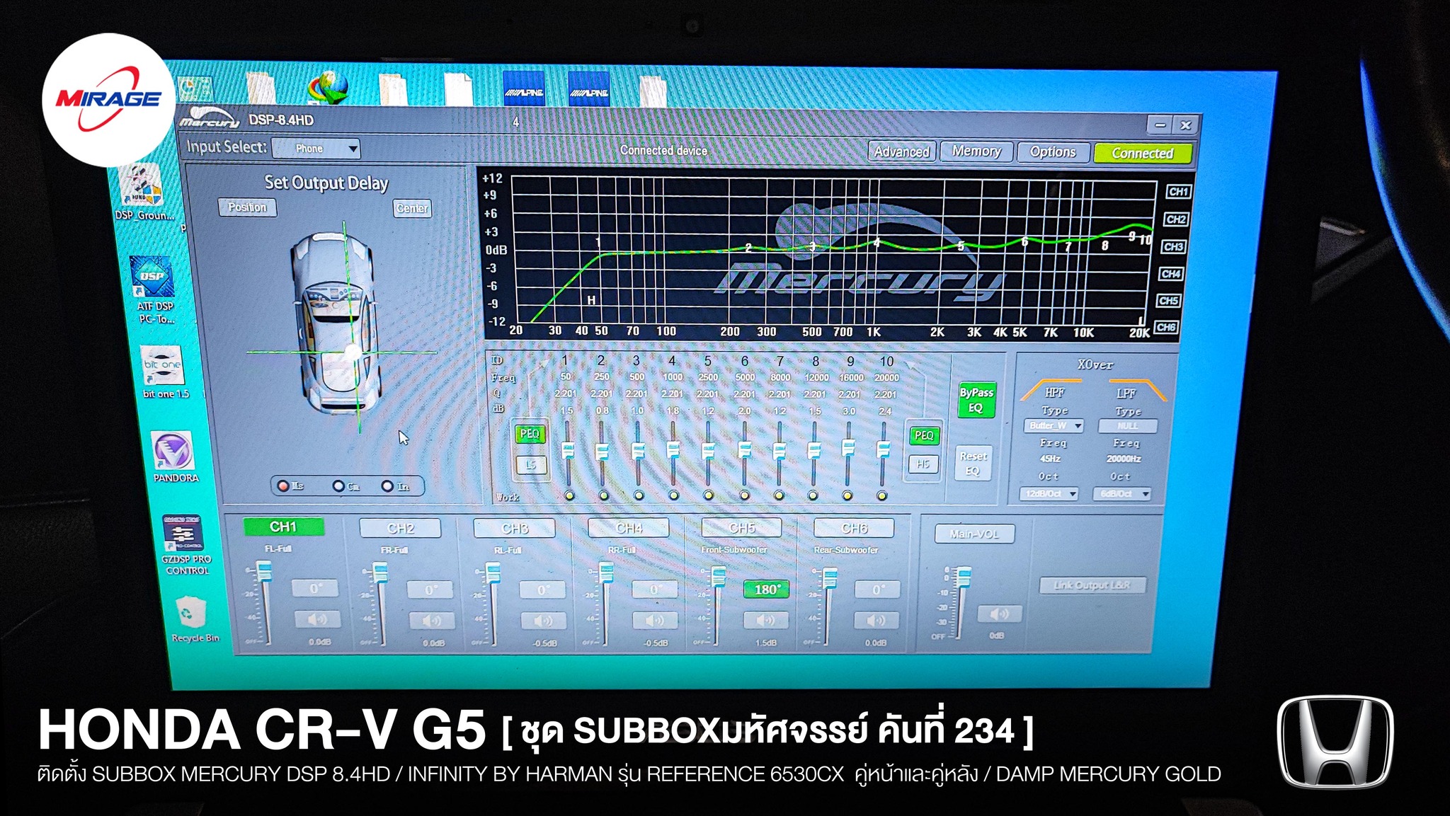The height and width of the screenshot is (816, 1450).
Task: Toggle CH6 0° phase button
Action: tap(878, 590)
